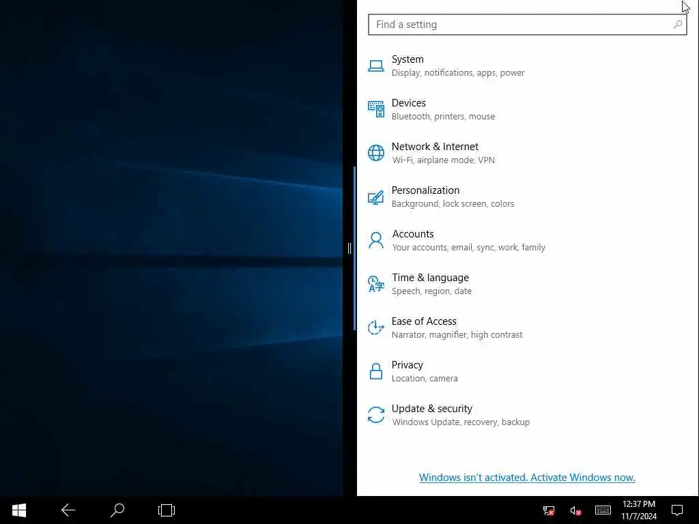The width and height of the screenshot is (699, 524).
Task: Click 'Wi-Fi, airplane mode, VPN' description
Action: point(444,160)
